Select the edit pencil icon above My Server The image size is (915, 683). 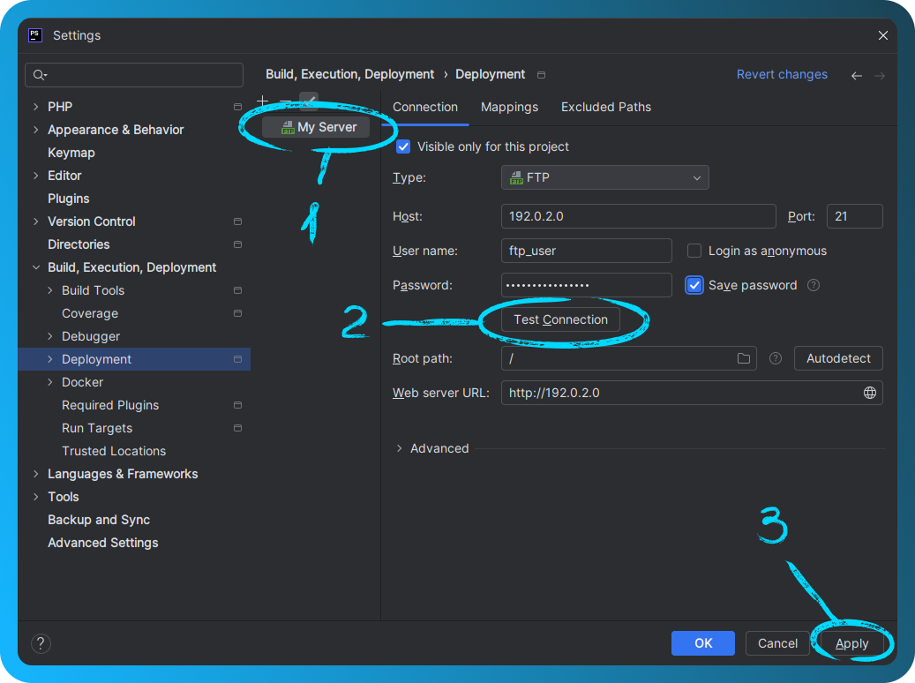308,101
